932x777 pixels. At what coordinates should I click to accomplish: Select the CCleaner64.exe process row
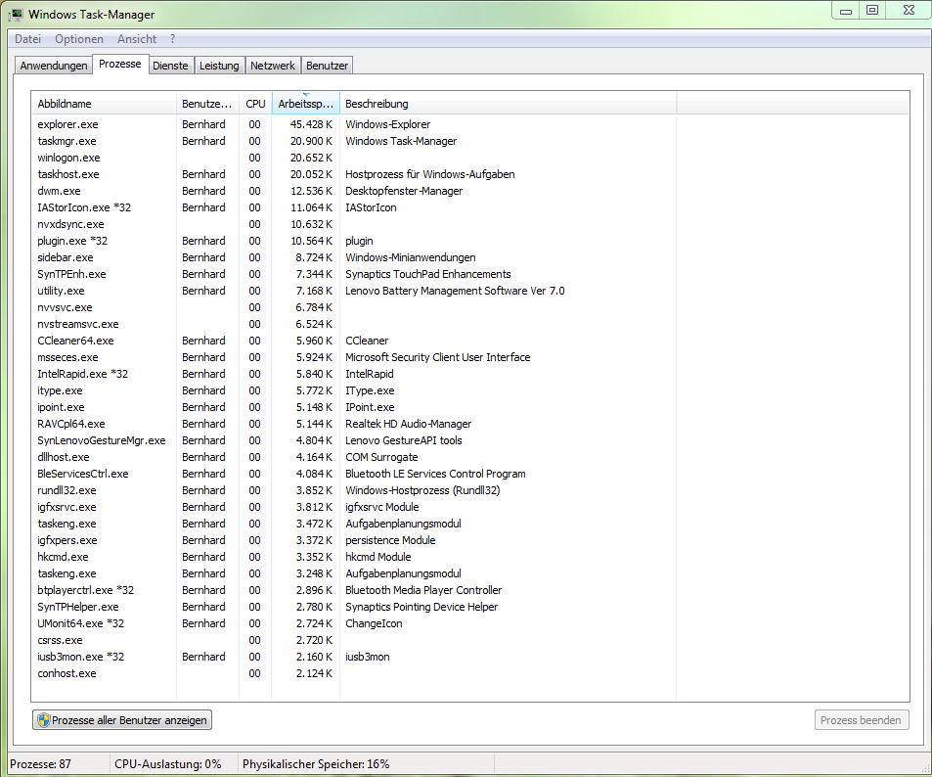(354, 341)
